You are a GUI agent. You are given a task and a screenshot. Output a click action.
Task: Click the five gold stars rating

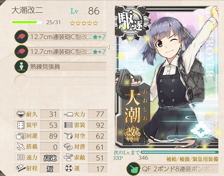[84, 23]
